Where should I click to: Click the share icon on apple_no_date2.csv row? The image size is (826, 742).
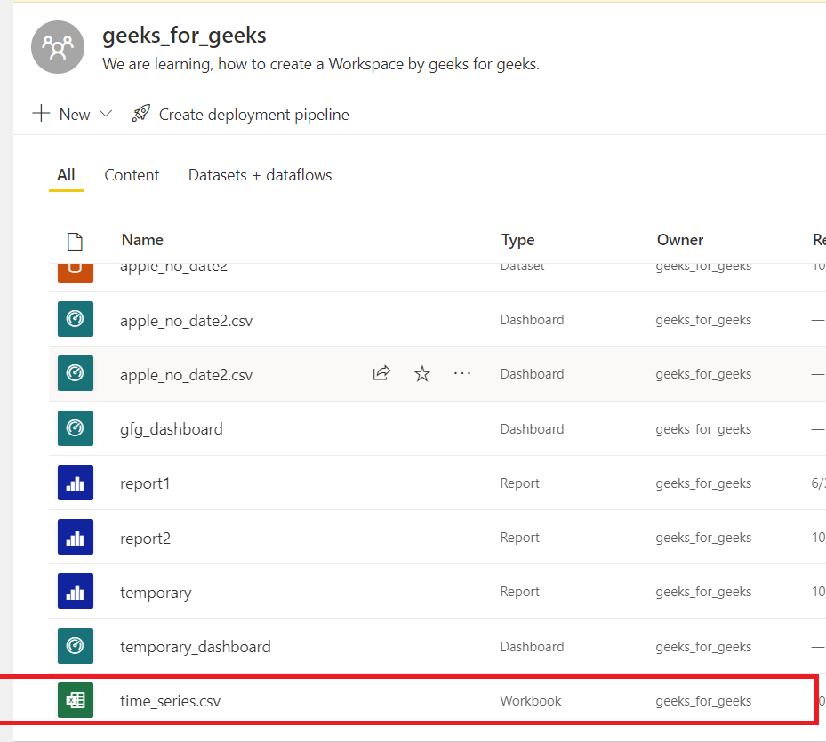point(381,374)
